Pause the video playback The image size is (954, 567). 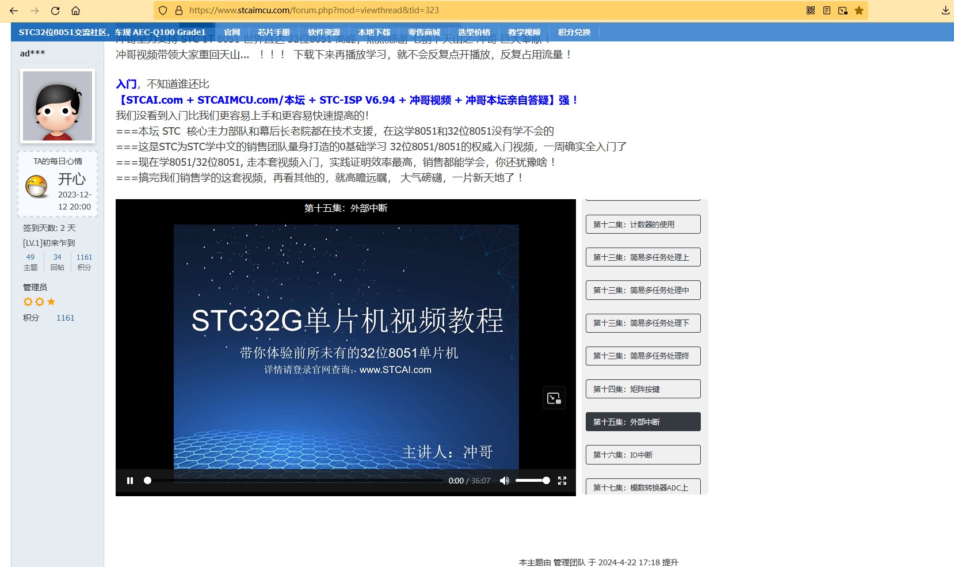click(130, 481)
